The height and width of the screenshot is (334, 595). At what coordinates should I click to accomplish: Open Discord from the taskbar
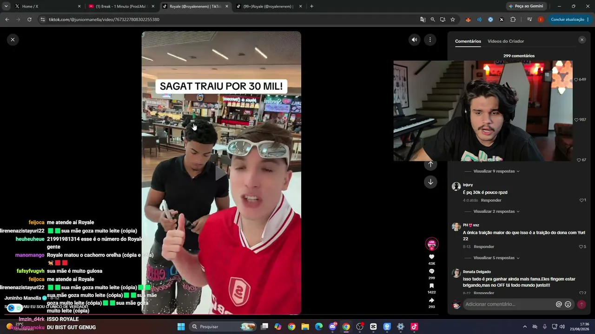tap(332, 327)
